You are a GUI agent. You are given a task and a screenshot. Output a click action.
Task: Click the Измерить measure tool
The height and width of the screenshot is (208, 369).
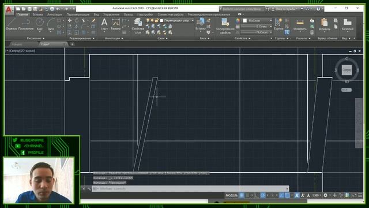coord(300,24)
